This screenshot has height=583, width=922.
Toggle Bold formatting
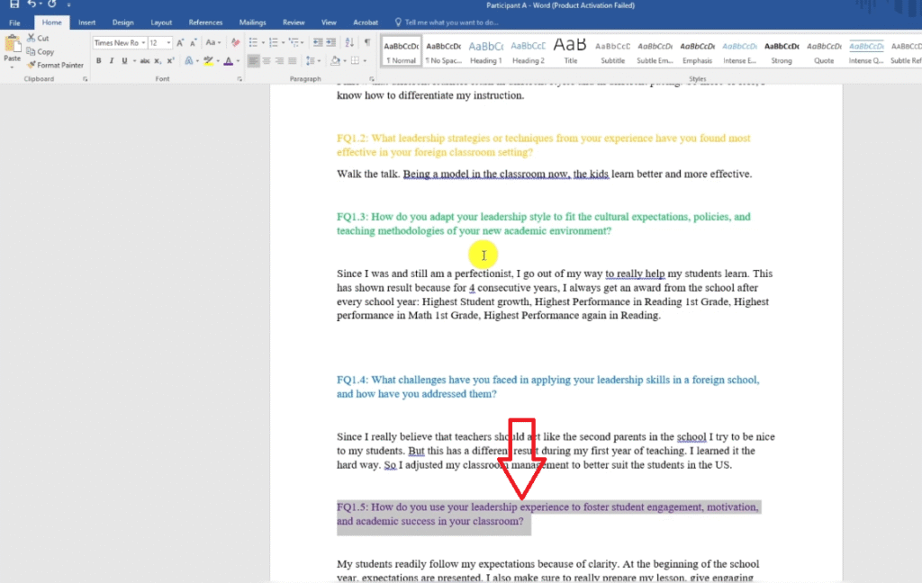99,61
